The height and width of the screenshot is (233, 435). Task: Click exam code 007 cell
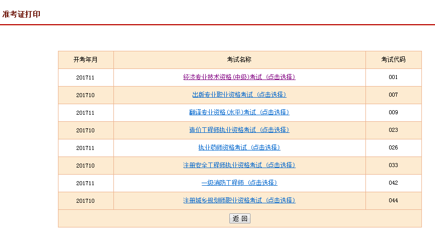393,95
